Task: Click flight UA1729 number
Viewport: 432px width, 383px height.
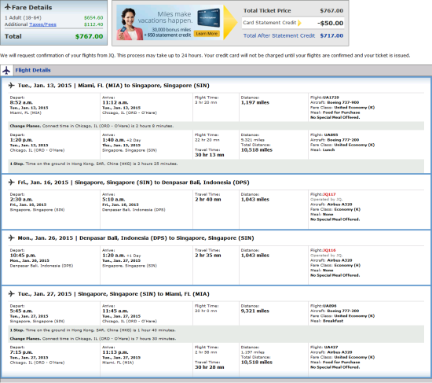Action: tap(331, 98)
